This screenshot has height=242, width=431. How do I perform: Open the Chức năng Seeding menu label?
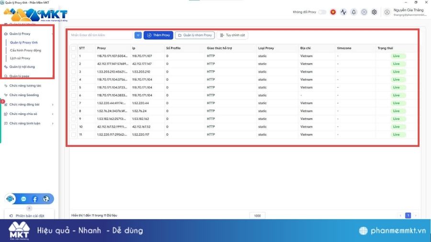(24, 95)
